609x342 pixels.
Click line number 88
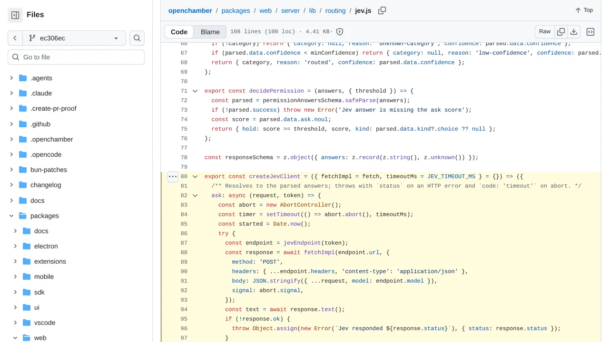[x=184, y=252]
